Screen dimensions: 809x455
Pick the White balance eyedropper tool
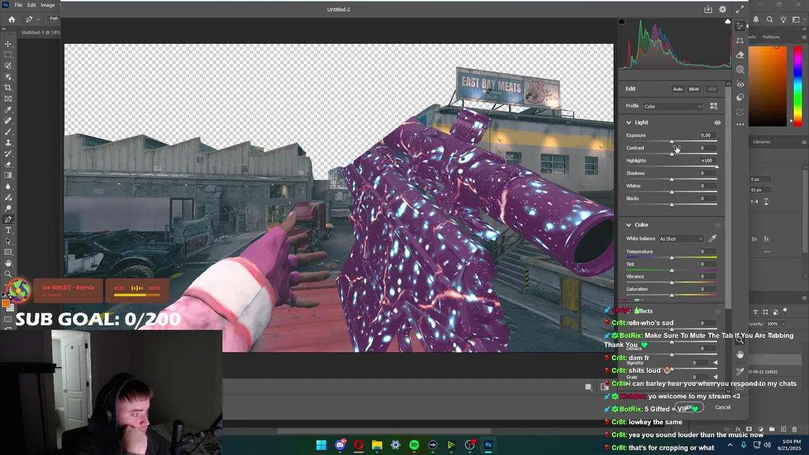[712, 238]
